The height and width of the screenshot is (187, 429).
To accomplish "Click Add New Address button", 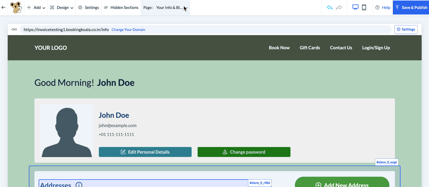I will 342,182.
